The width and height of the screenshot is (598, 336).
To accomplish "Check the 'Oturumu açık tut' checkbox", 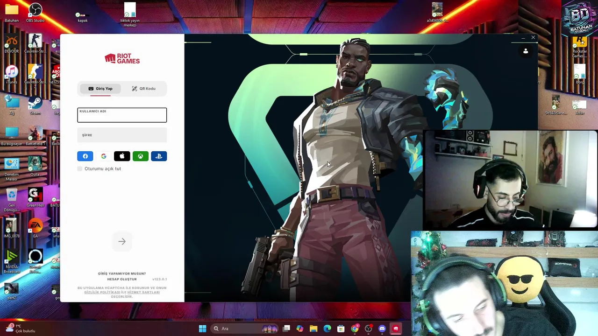I will point(80,168).
